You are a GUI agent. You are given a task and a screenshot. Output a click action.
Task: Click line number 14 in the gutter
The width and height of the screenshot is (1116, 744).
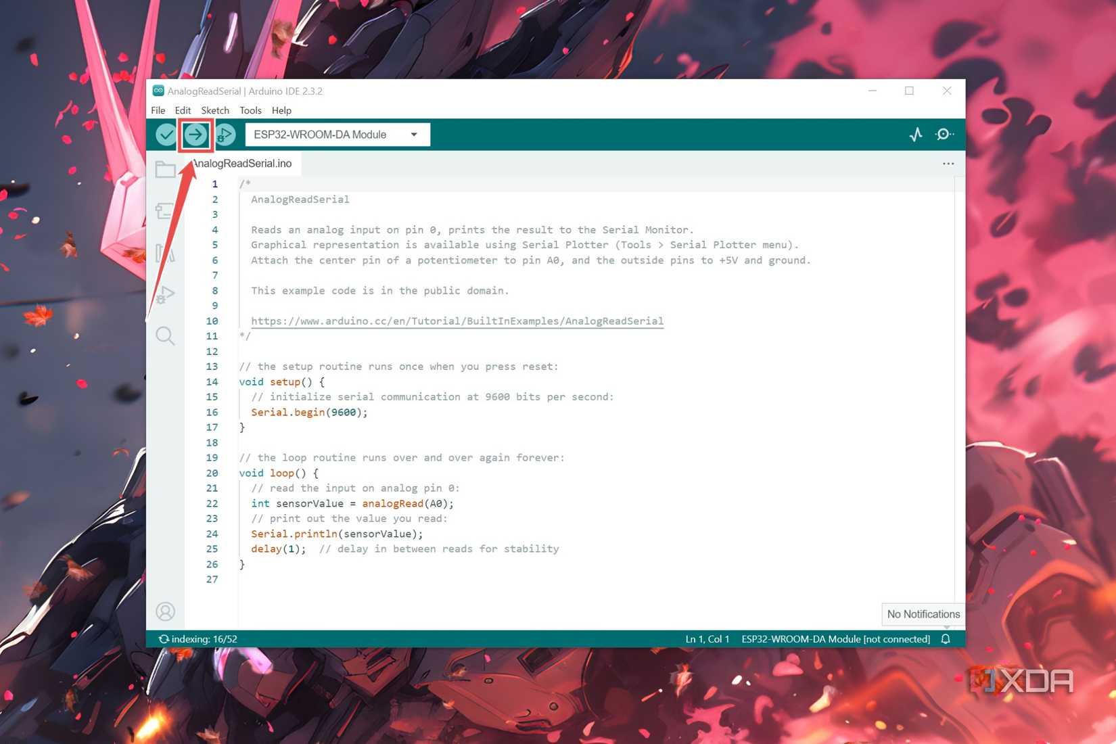[x=212, y=381]
